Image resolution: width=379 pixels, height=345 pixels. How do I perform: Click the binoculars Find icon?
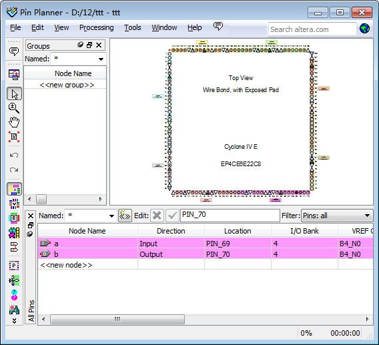click(14, 310)
